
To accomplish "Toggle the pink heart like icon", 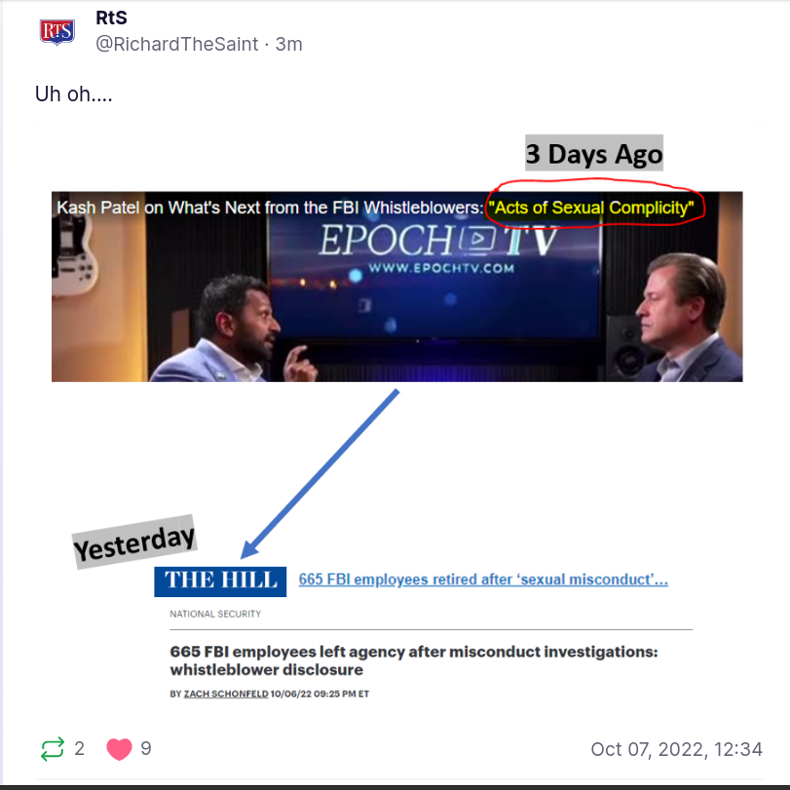I will point(120,749).
